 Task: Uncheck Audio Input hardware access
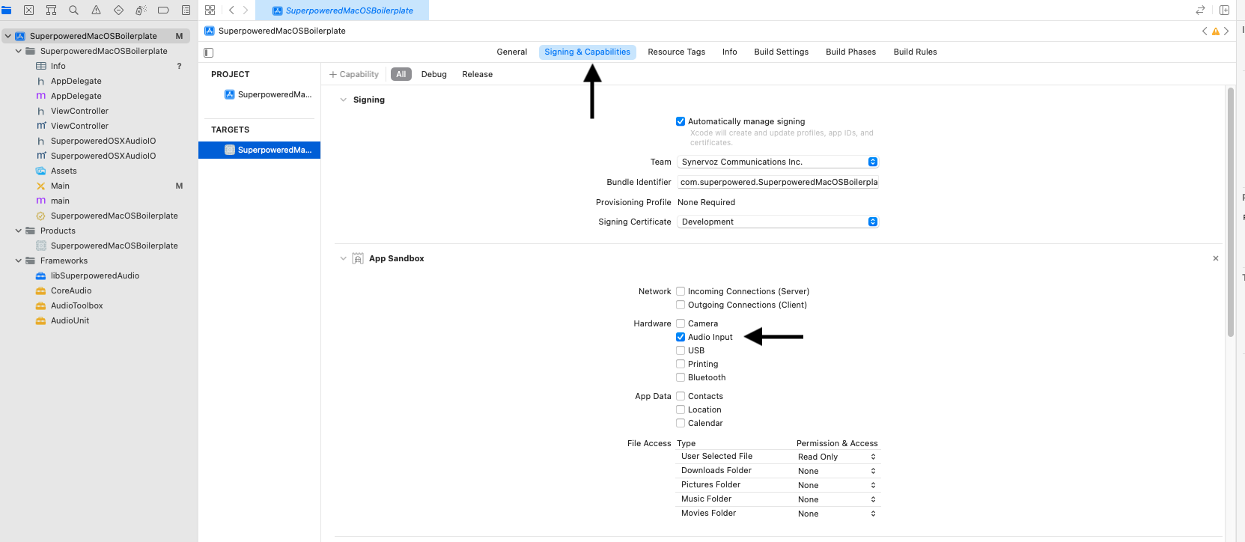pos(681,337)
